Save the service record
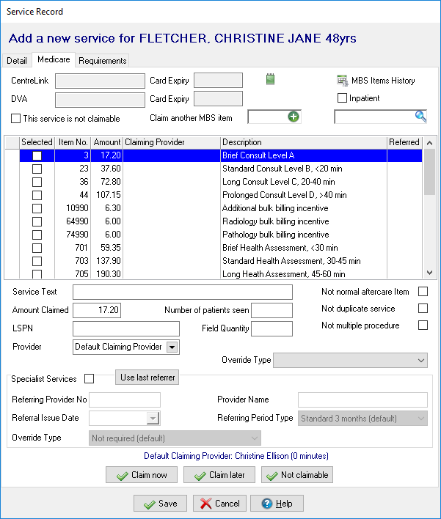 tap(161, 504)
